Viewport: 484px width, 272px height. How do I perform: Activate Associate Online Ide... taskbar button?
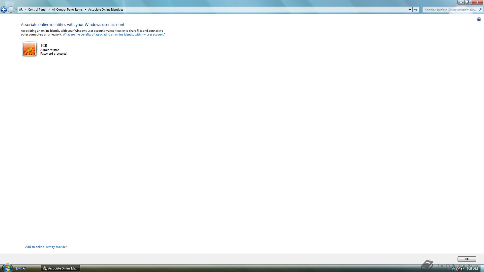point(60,268)
